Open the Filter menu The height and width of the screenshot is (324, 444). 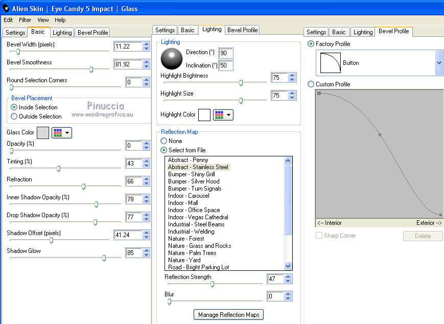click(x=25, y=20)
